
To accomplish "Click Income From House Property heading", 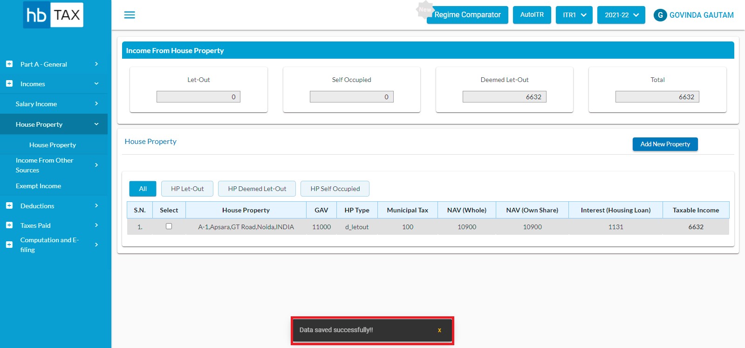I will point(175,50).
